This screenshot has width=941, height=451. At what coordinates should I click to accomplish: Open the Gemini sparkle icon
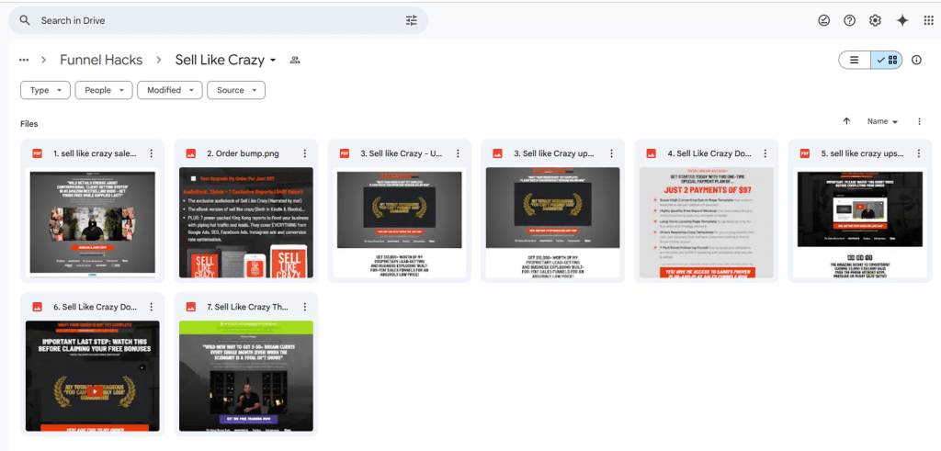tap(902, 20)
